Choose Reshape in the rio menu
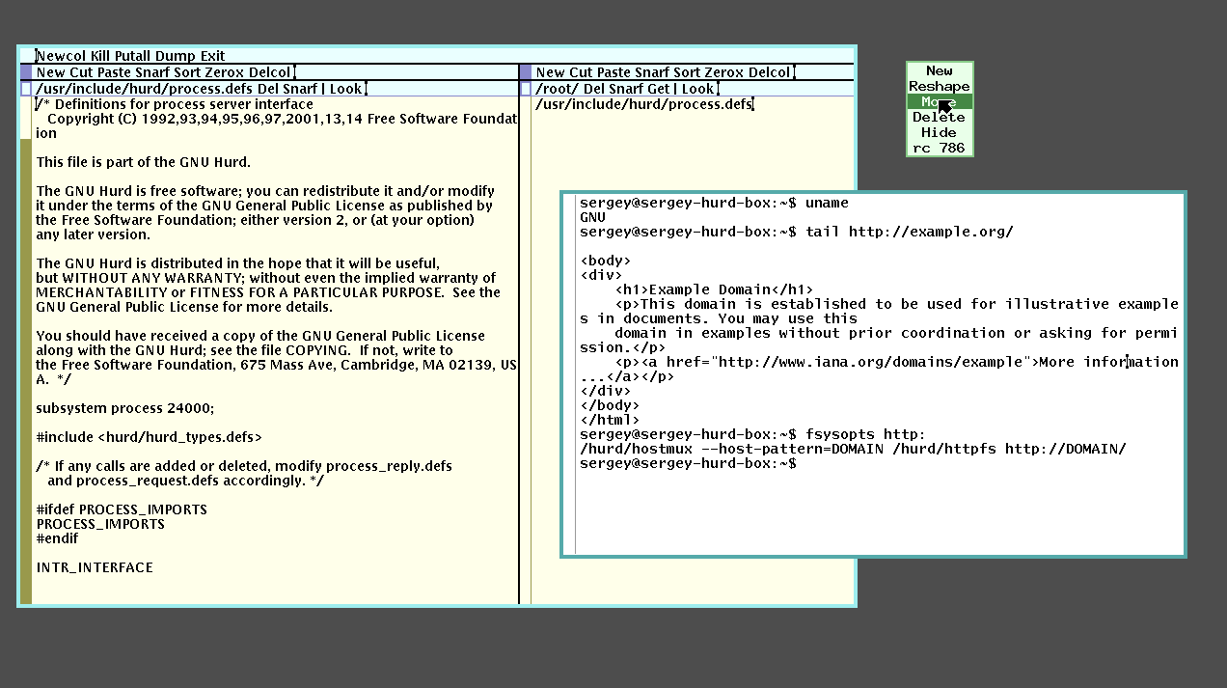 pos(940,86)
